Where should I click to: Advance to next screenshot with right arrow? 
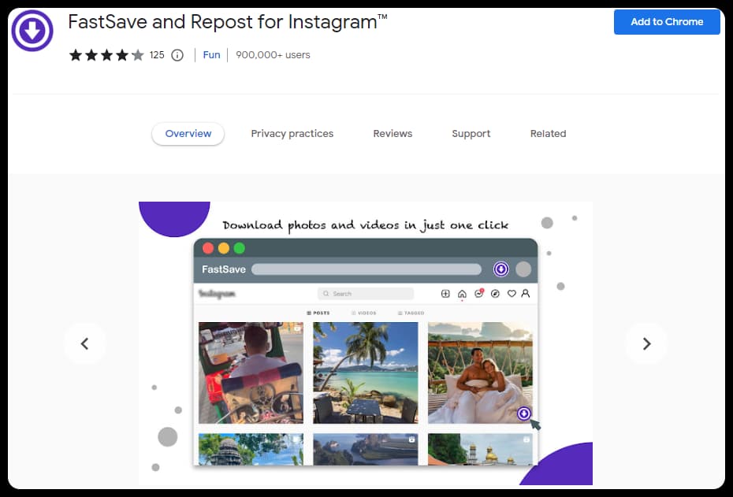pos(646,343)
